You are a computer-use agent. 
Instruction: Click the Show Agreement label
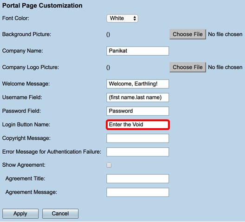(24, 165)
